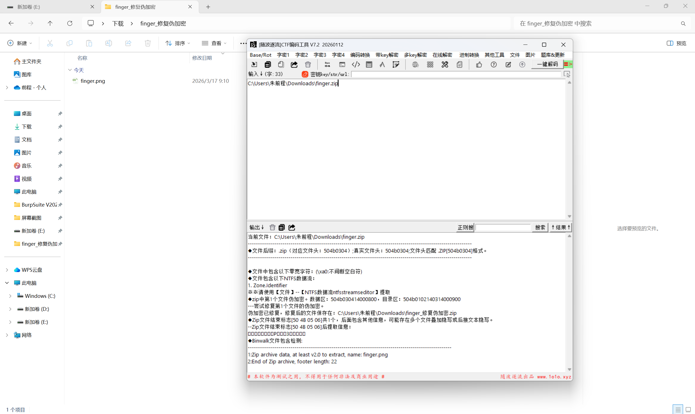Clear output with output trash icon

click(x=272, y=227)
